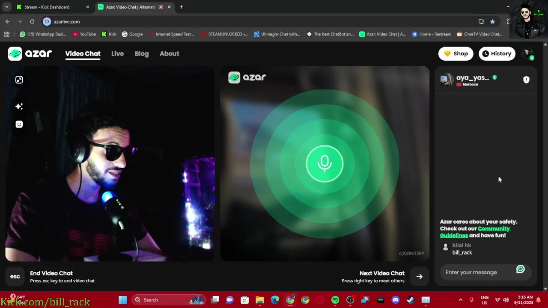548x308 pixels.
Task: Close the Stream - Kick Dashboard tab
Action: coord(87,7)
